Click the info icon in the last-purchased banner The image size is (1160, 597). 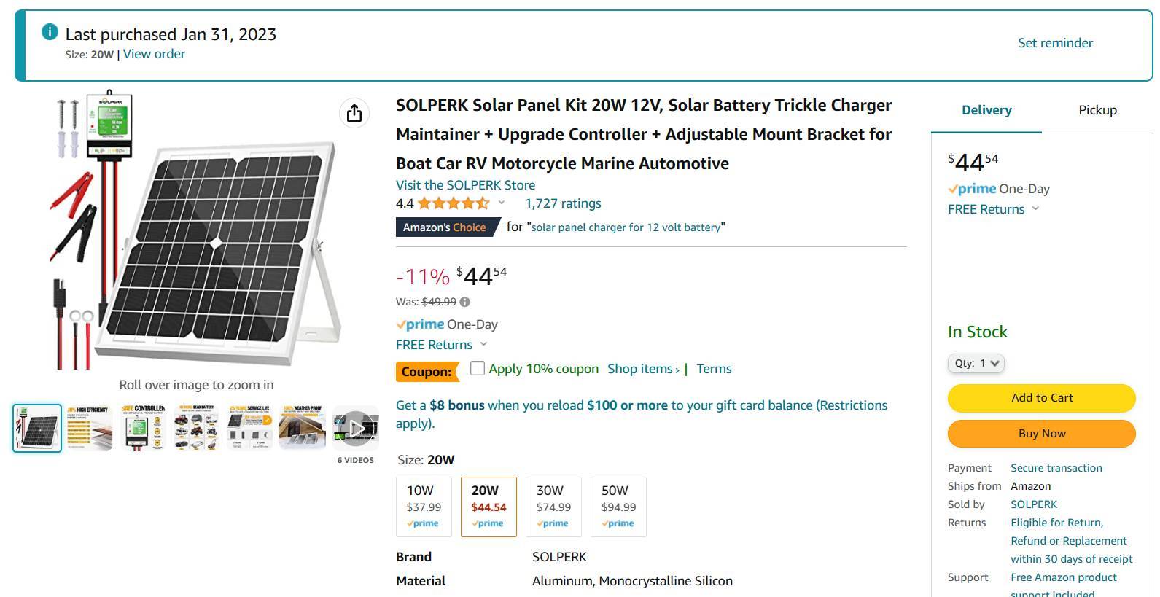coord(48,31)
